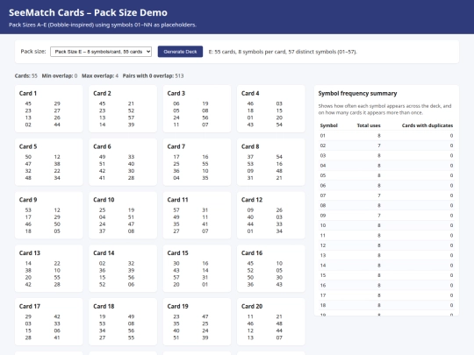Viewport: 474px width, 355px height.
Task: Click the 'Card 1' heading
Action: point(28,93)
